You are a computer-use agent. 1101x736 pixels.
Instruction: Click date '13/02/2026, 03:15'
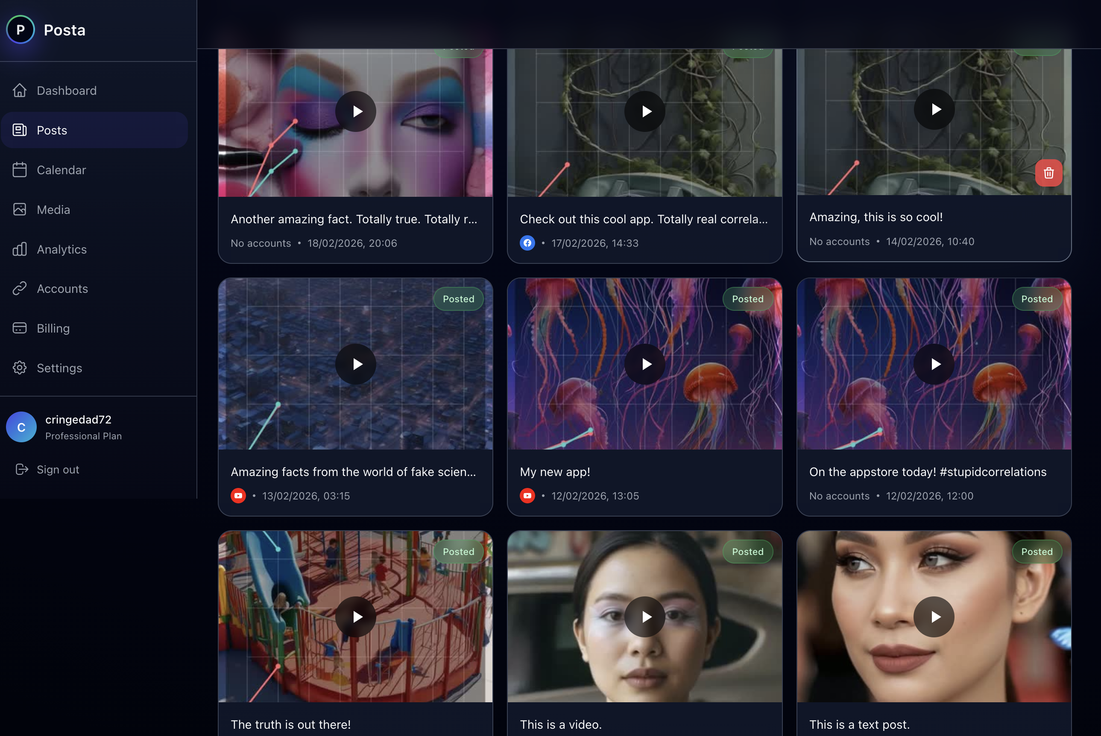click(306, 496)
